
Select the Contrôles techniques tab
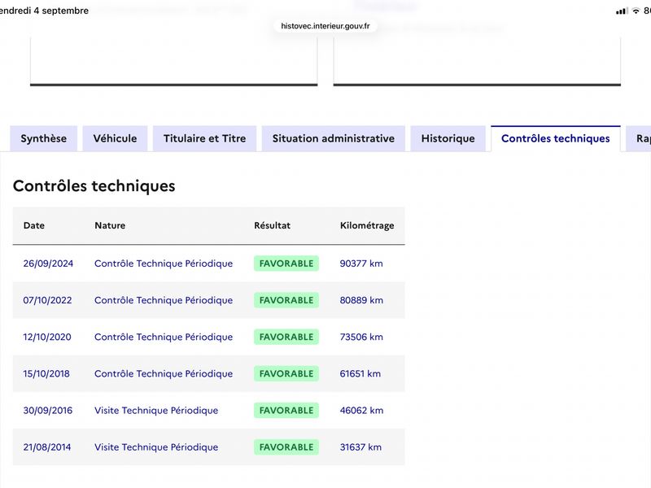pos(556,138)
